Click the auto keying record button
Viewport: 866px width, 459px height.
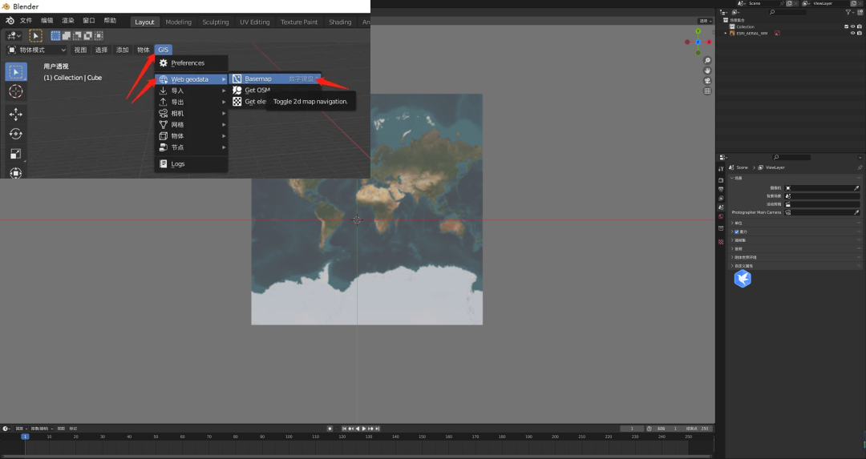(330, 429)
